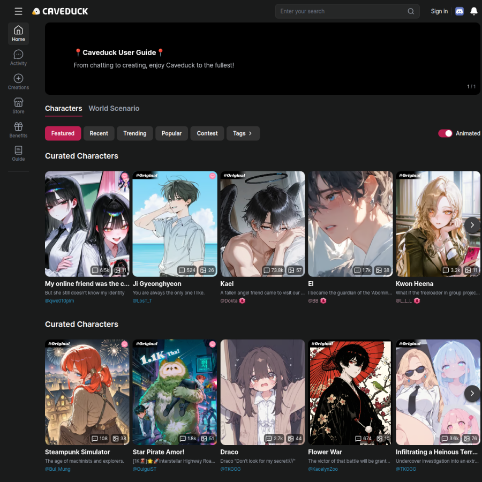Open creator profile @GuiguiST
This screenshot has width=482, height=482.
click(145, 469)
